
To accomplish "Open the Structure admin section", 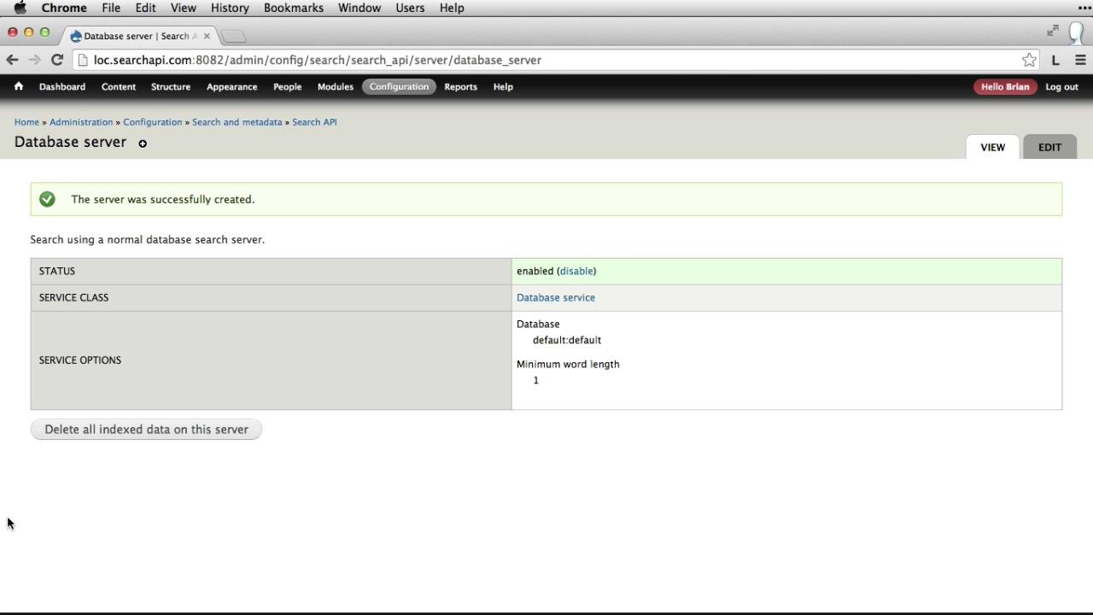I will (x=171, y=86).
